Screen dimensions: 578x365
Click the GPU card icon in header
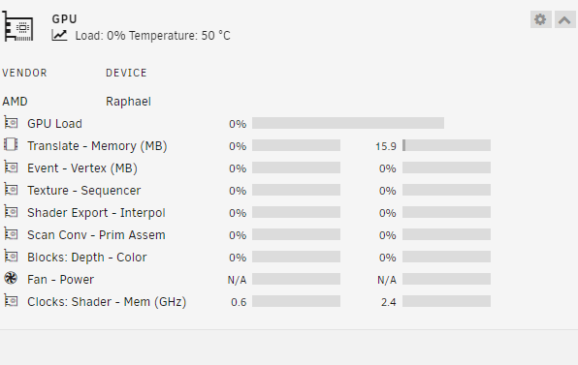tap(18, 26)
